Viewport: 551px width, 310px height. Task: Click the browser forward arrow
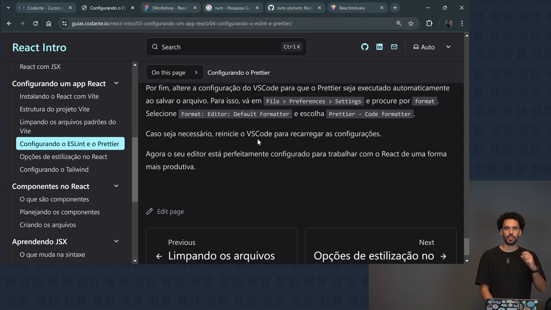point(22,24)
